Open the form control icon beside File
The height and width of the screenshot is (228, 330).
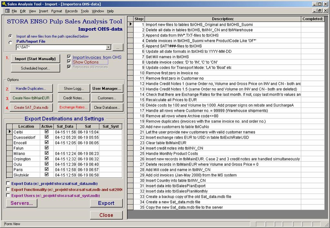point(7,11)
